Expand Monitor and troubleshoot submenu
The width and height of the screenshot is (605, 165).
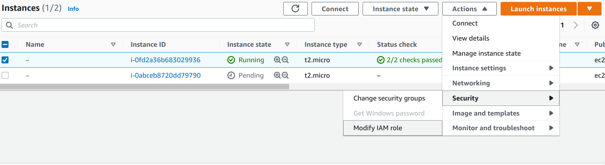(501, 128)
